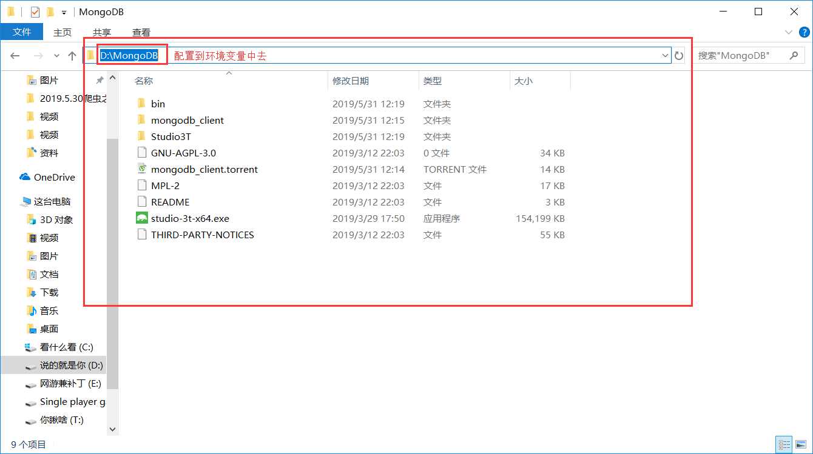813x454 pixels.
Task: Click the navigation pane scroll down arrow
Action: (x=112, y=429)
